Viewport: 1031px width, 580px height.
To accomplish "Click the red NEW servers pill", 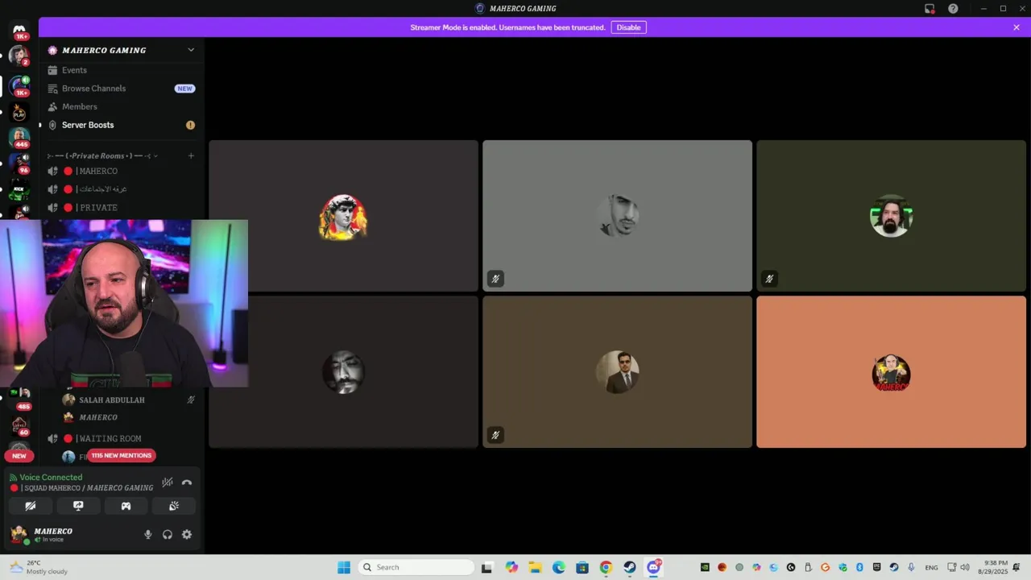I will [x=19, y=456].
